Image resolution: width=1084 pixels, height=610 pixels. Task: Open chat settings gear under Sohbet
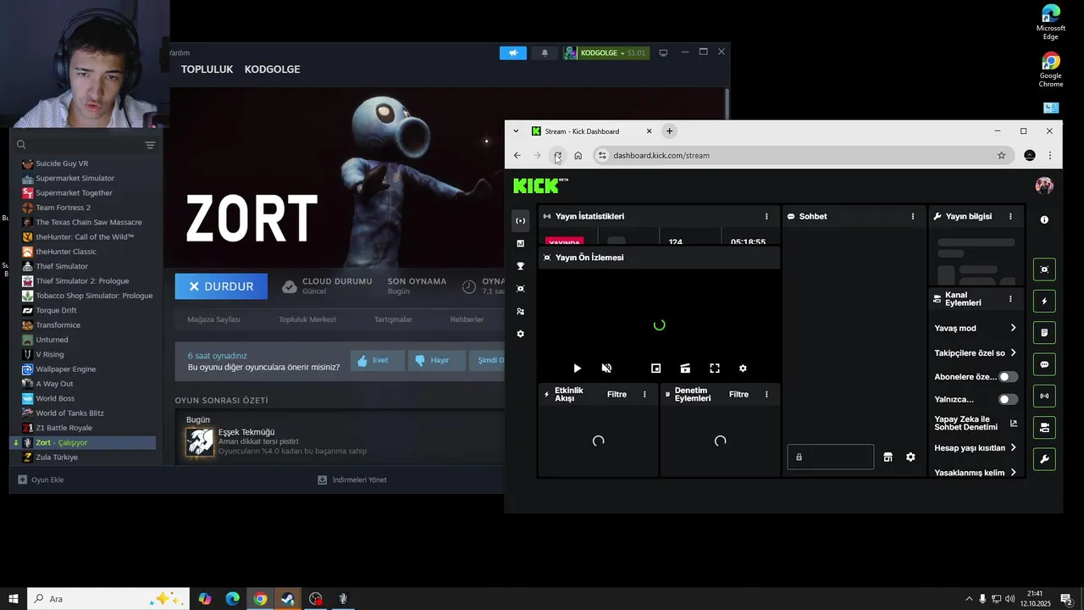910,457
